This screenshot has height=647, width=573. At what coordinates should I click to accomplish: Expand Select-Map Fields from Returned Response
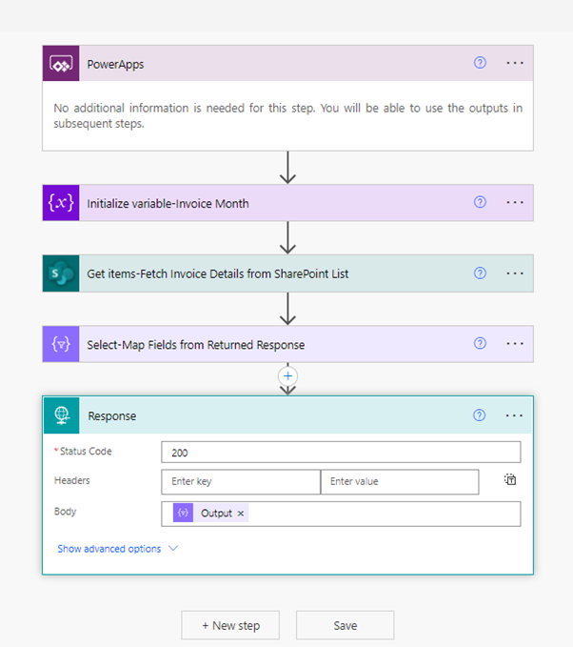[x=287, y=344]
